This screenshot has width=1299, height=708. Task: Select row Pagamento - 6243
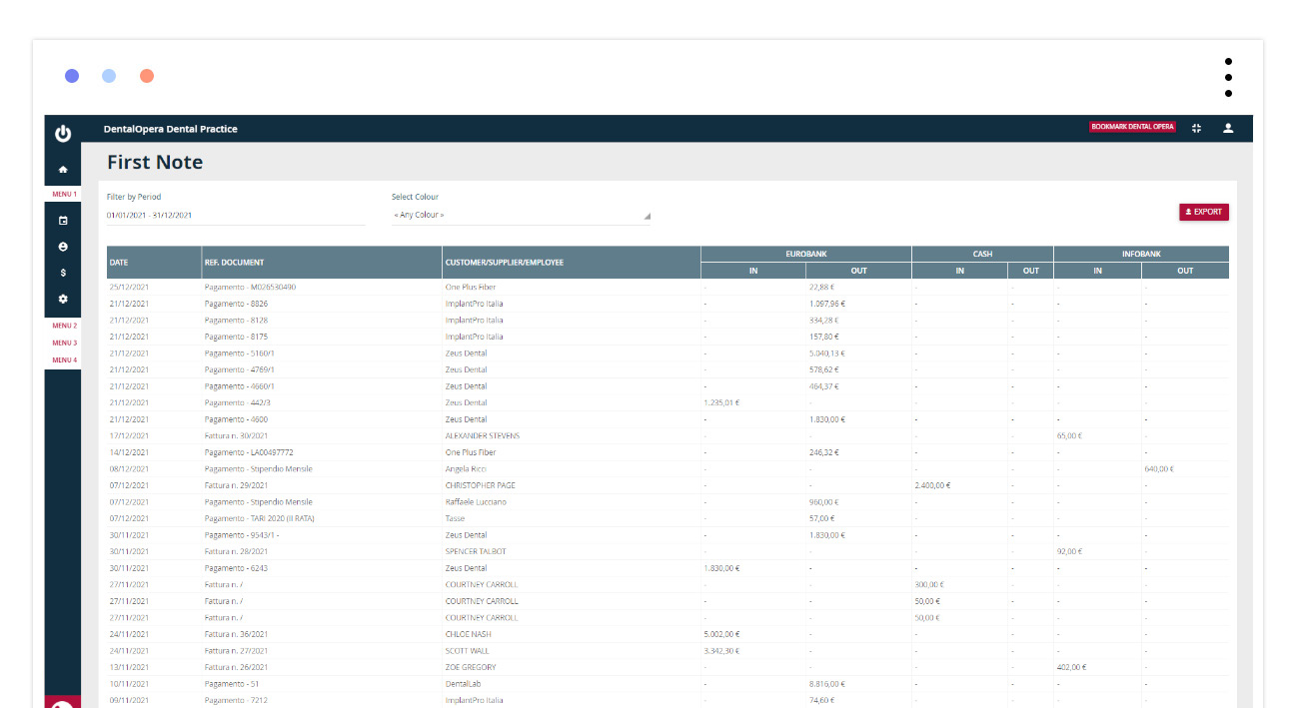click(667, 568)
